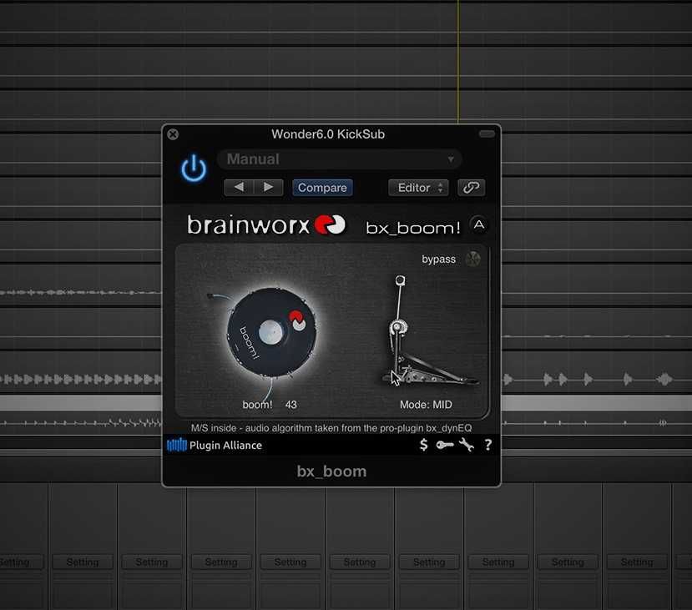
Task: Click the boom! value 43
Action: (x=290, y=405)
